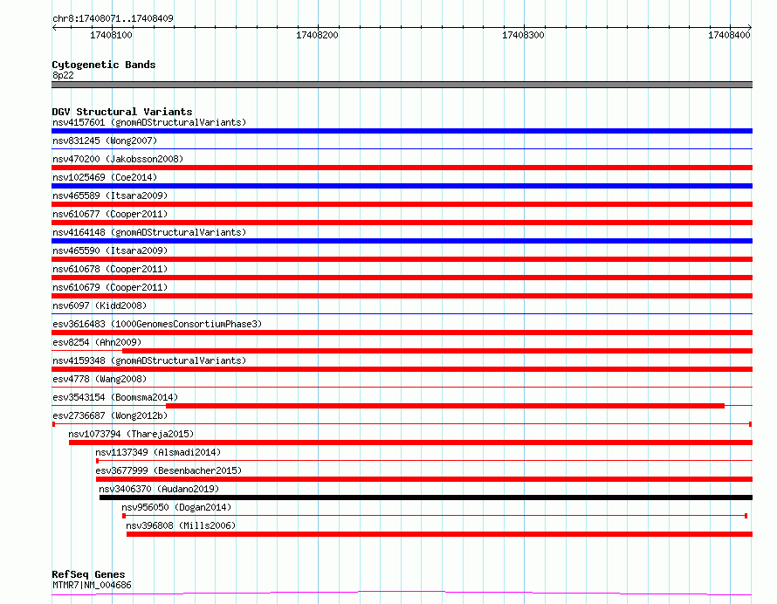The height and width of the screenshot is (604, 777).
Task: Select the nsv831245 (Wong2007) variant label
Action: 105,141
